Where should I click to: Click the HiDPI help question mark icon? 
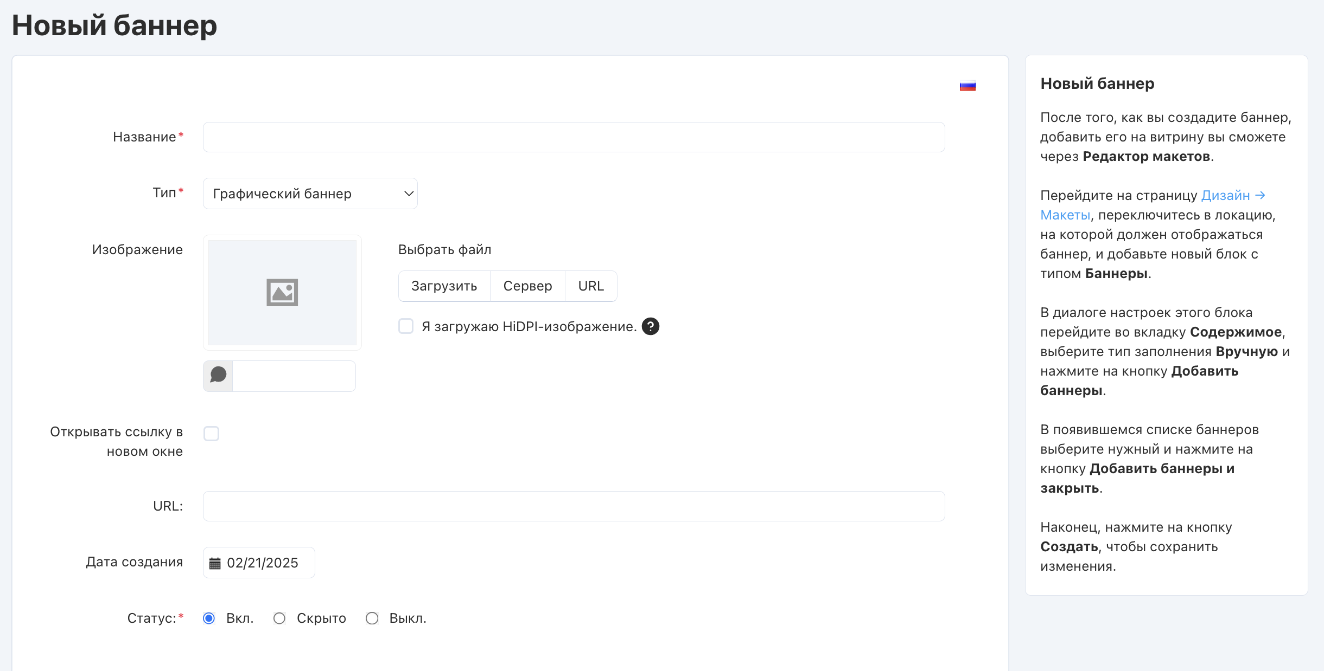click(650, 326)
